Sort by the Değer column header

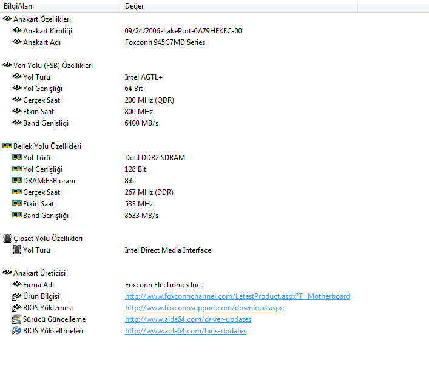239,6
